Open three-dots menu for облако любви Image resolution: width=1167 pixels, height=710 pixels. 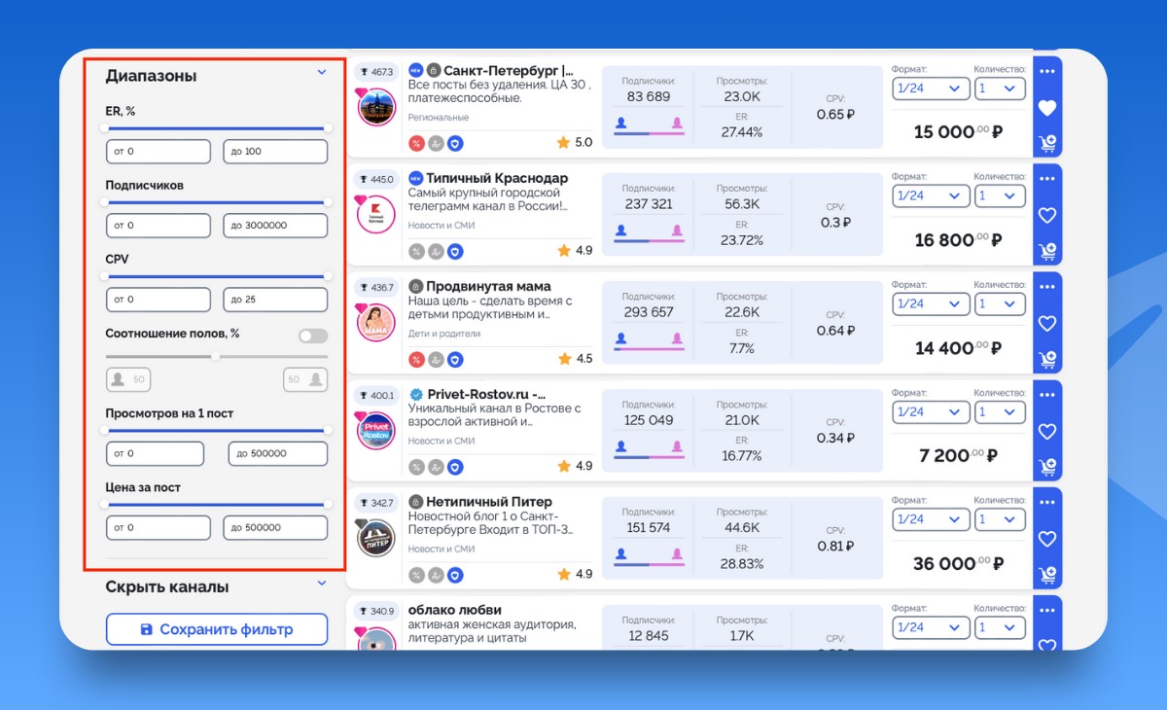pyautogui.click(x=1046, y=611)
